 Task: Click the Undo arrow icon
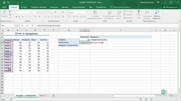8,3
